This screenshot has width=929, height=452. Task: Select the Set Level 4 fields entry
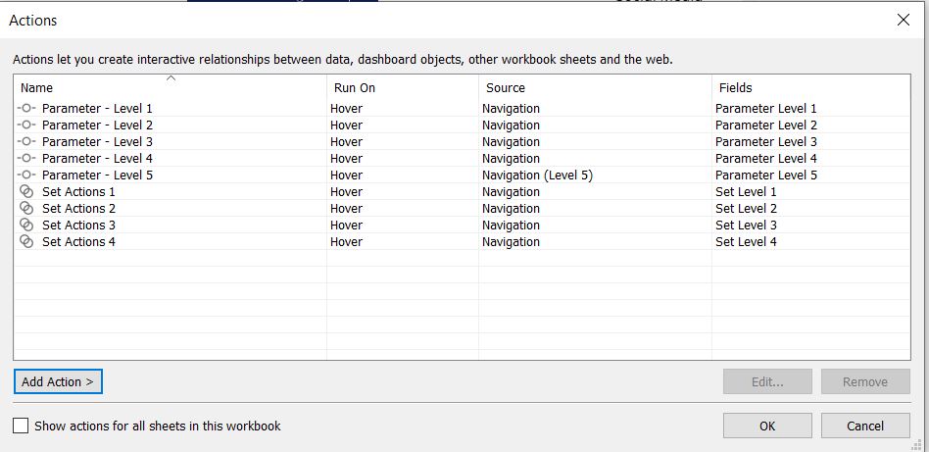[x=746, y=241]
